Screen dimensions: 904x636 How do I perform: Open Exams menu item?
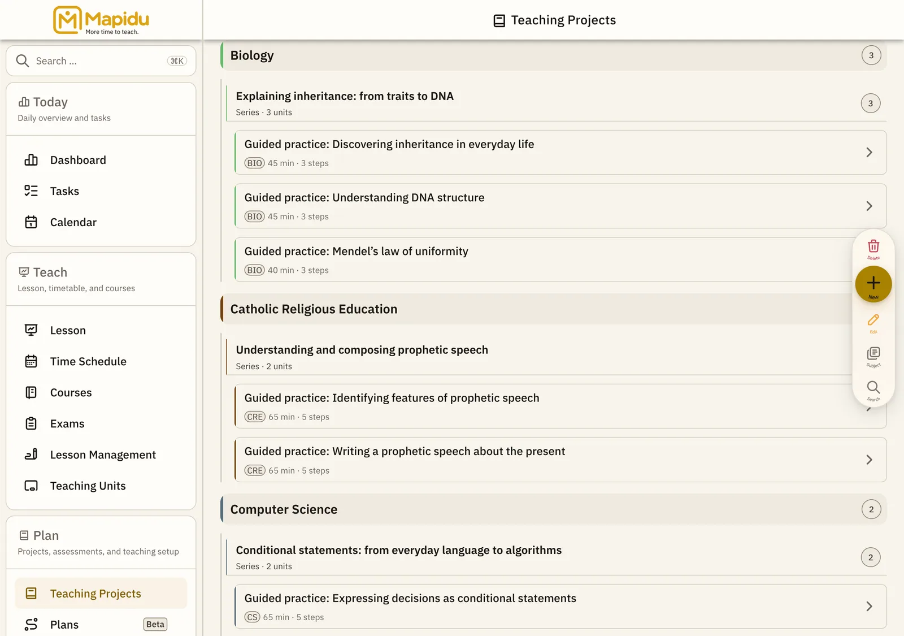pos(101,423)
